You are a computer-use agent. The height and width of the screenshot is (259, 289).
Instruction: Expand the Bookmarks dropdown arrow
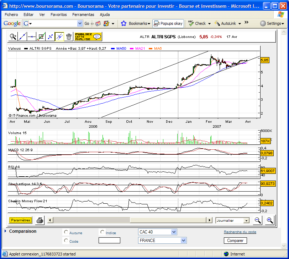pos(149,24)
